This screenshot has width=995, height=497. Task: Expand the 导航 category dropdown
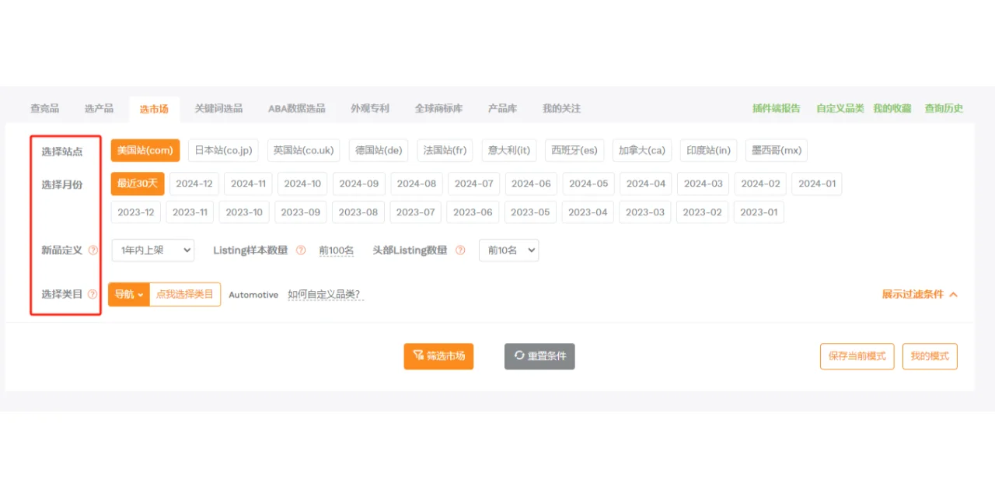click(129, 294)
